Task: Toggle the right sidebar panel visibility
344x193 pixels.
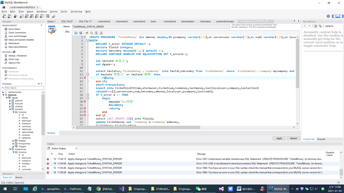Action: 341,16
